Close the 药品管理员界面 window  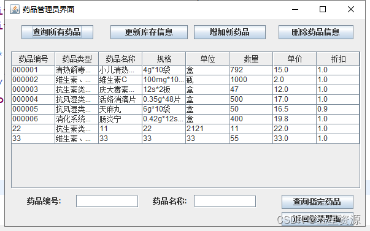pyautogui.click(x=351, y=9)
